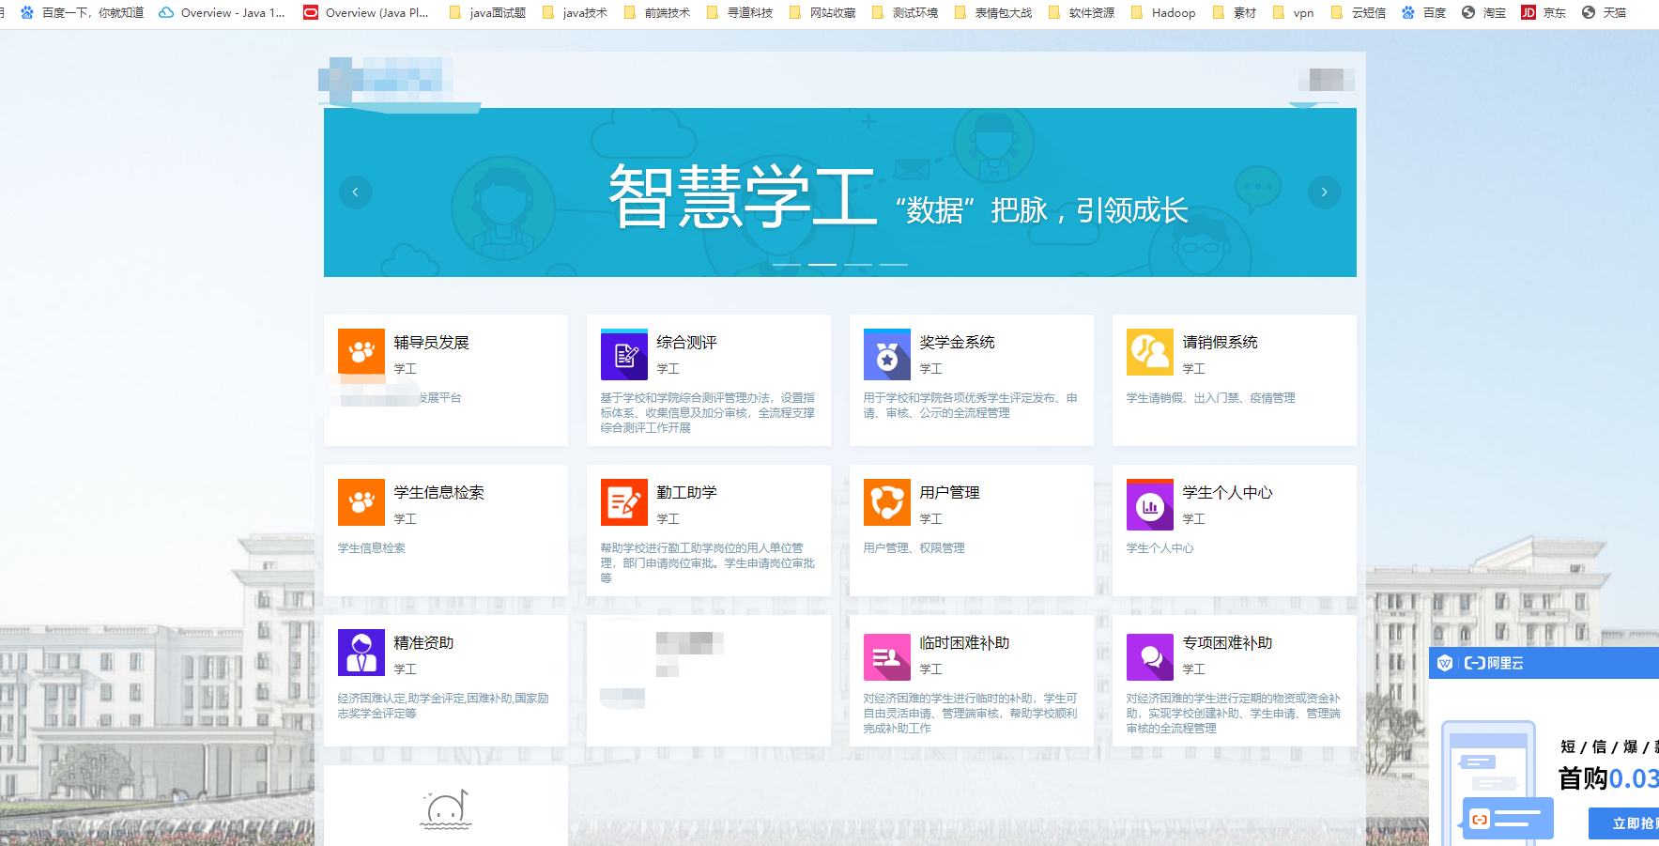Screen dimensions: 1659x846
Task: Click the 专项困难补助 title
Action: [1227, 643]
